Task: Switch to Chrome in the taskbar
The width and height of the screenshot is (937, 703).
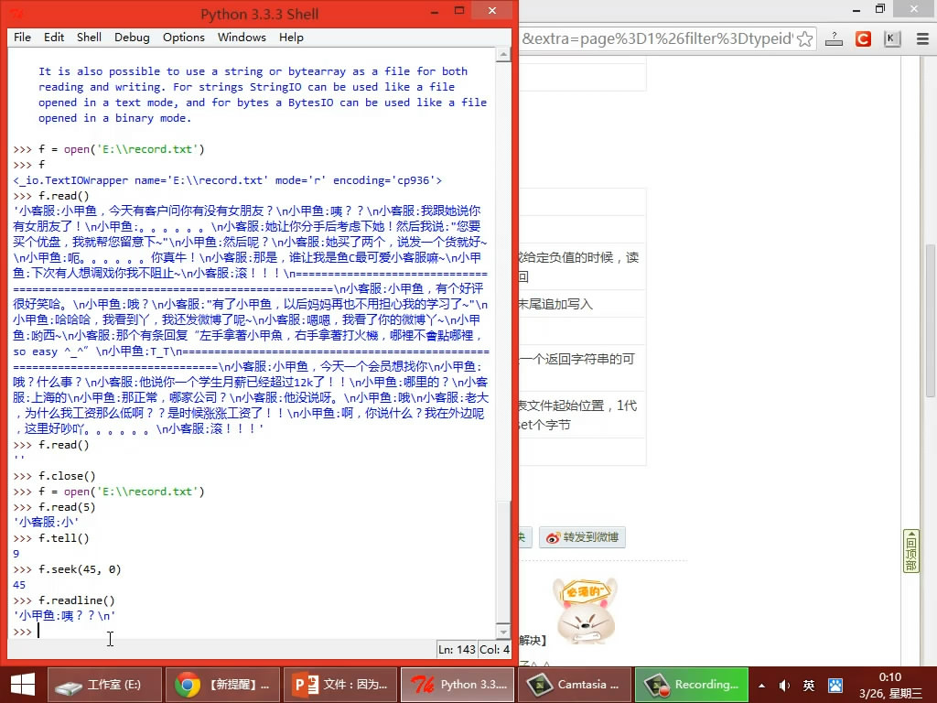Action: pyautogui.click(x=221, y=684)
